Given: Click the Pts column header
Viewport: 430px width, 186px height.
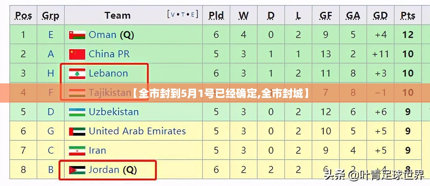Looking at the screenshot, I should point(408,15).
